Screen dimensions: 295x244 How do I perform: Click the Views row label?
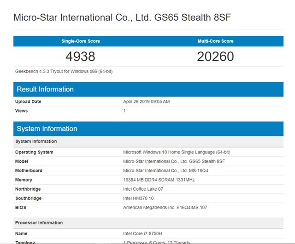pos(22,111)
